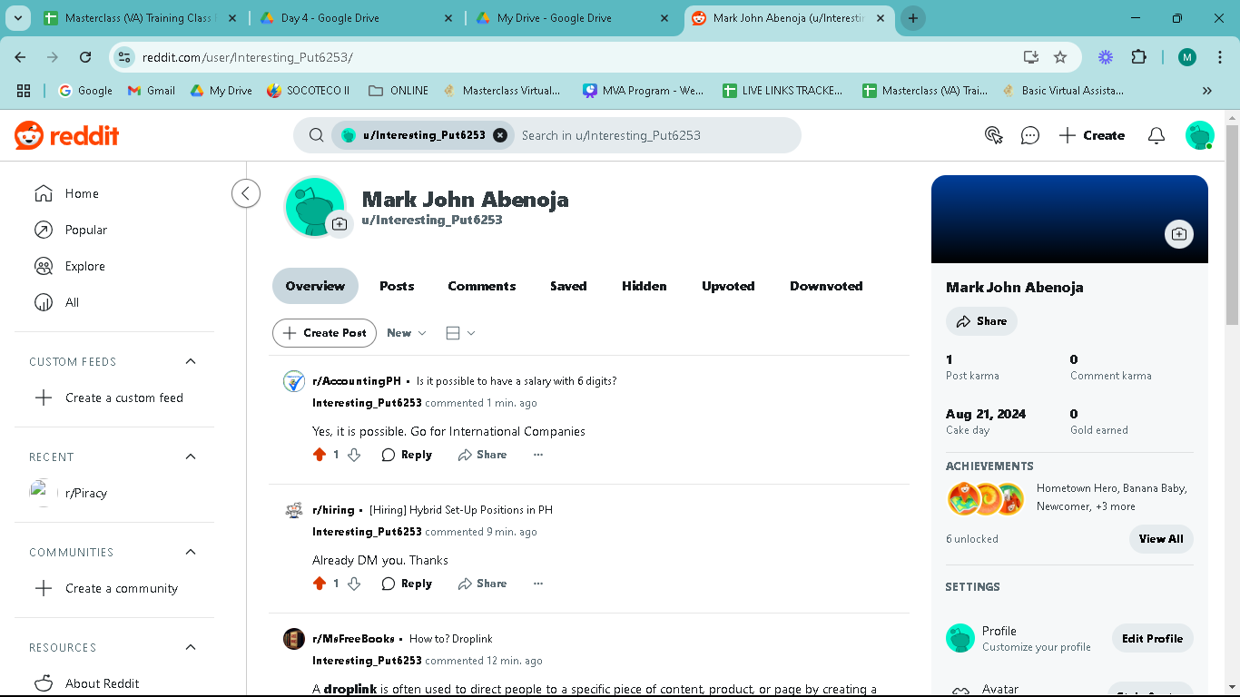Click the profile Share button
This screenshot has height=697, width=1240.
pos(981,321)
